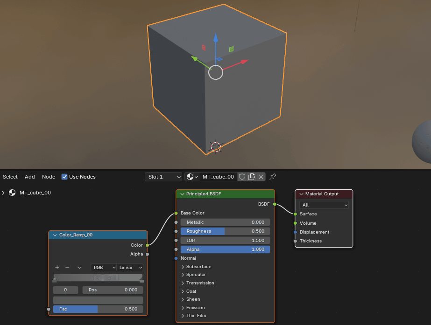Click the color ramp gradient bar
This screenshot has height=325, width=431.
coord(99,277)
